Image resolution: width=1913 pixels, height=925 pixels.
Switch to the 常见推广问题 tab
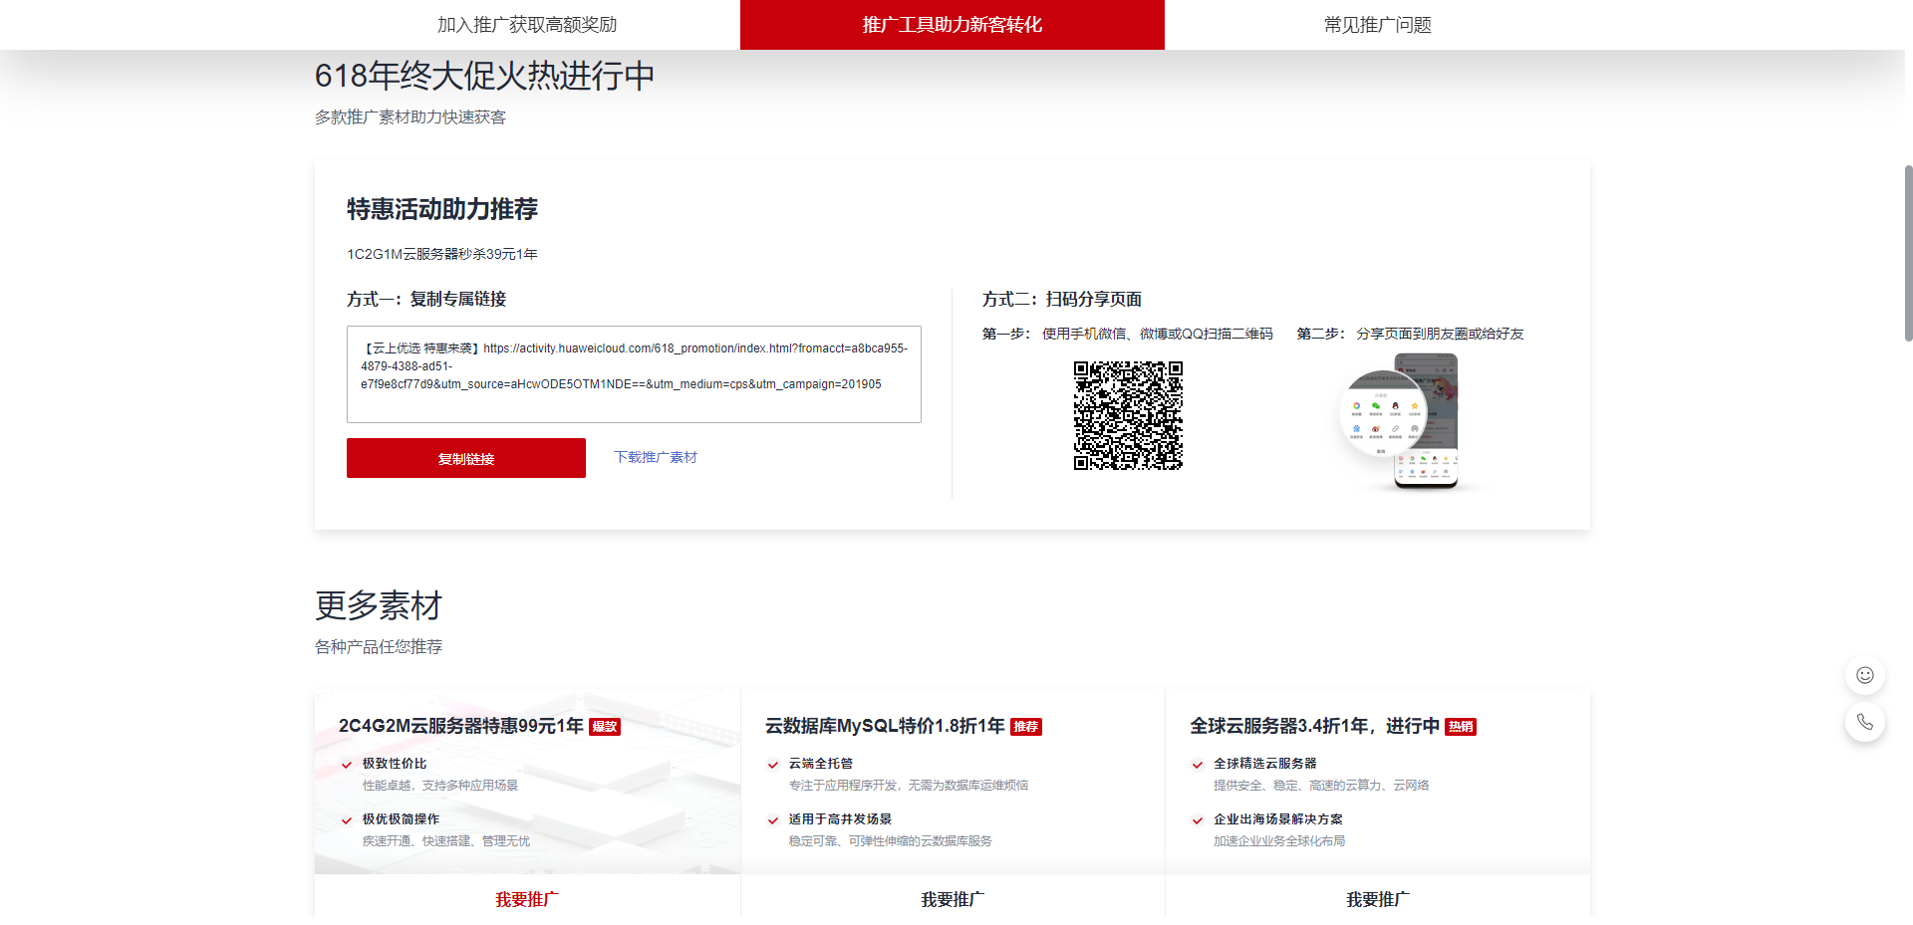pos(1377,25)
